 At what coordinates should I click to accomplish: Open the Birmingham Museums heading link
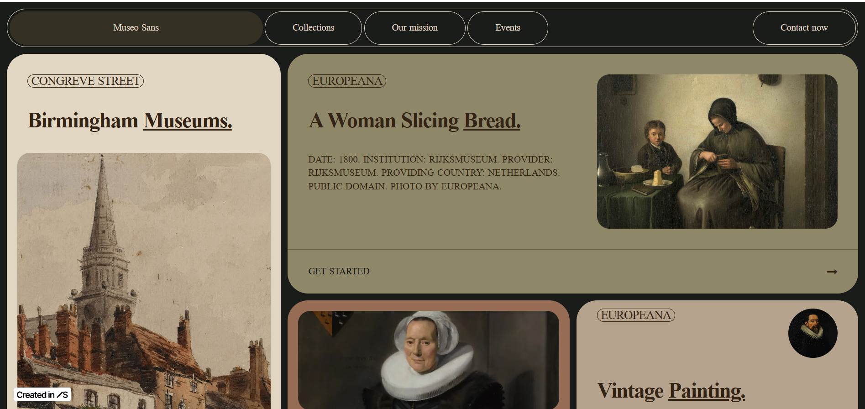[130, 121]
